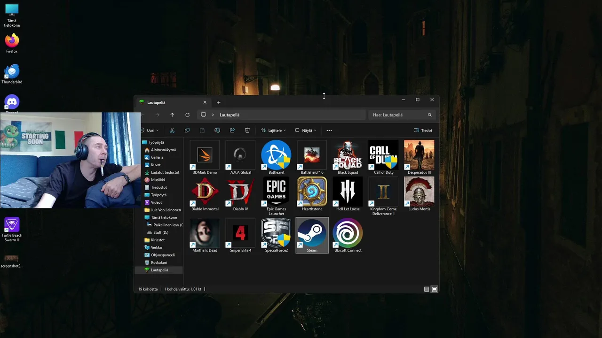Select the Ludus Mortis shortcut
Image resolution: width=602 pixels, height=338 pixels.
point(419,194)
